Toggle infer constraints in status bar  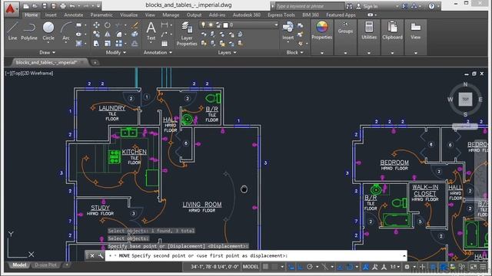tap(291, 267)
